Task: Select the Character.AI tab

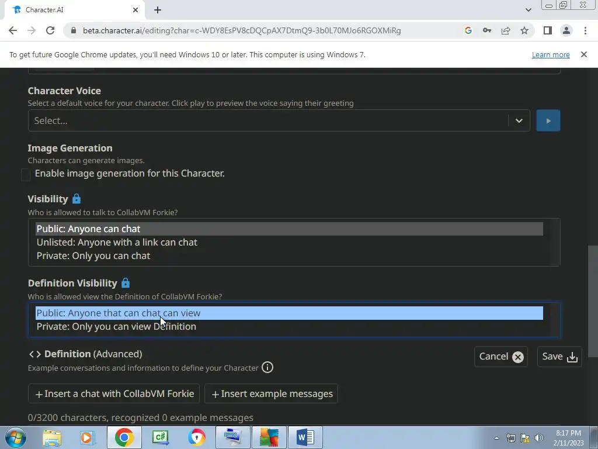Action: click(74, 10)
